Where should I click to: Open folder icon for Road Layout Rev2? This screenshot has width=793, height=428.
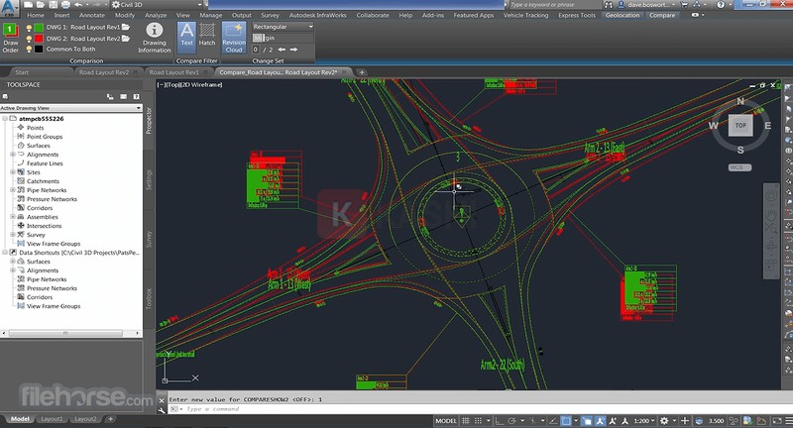(x=126, y=39)
